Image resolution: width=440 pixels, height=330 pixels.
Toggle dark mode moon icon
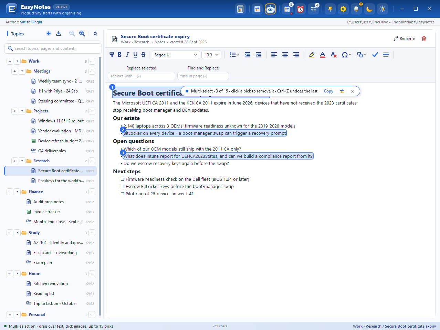tap(369, 9)
